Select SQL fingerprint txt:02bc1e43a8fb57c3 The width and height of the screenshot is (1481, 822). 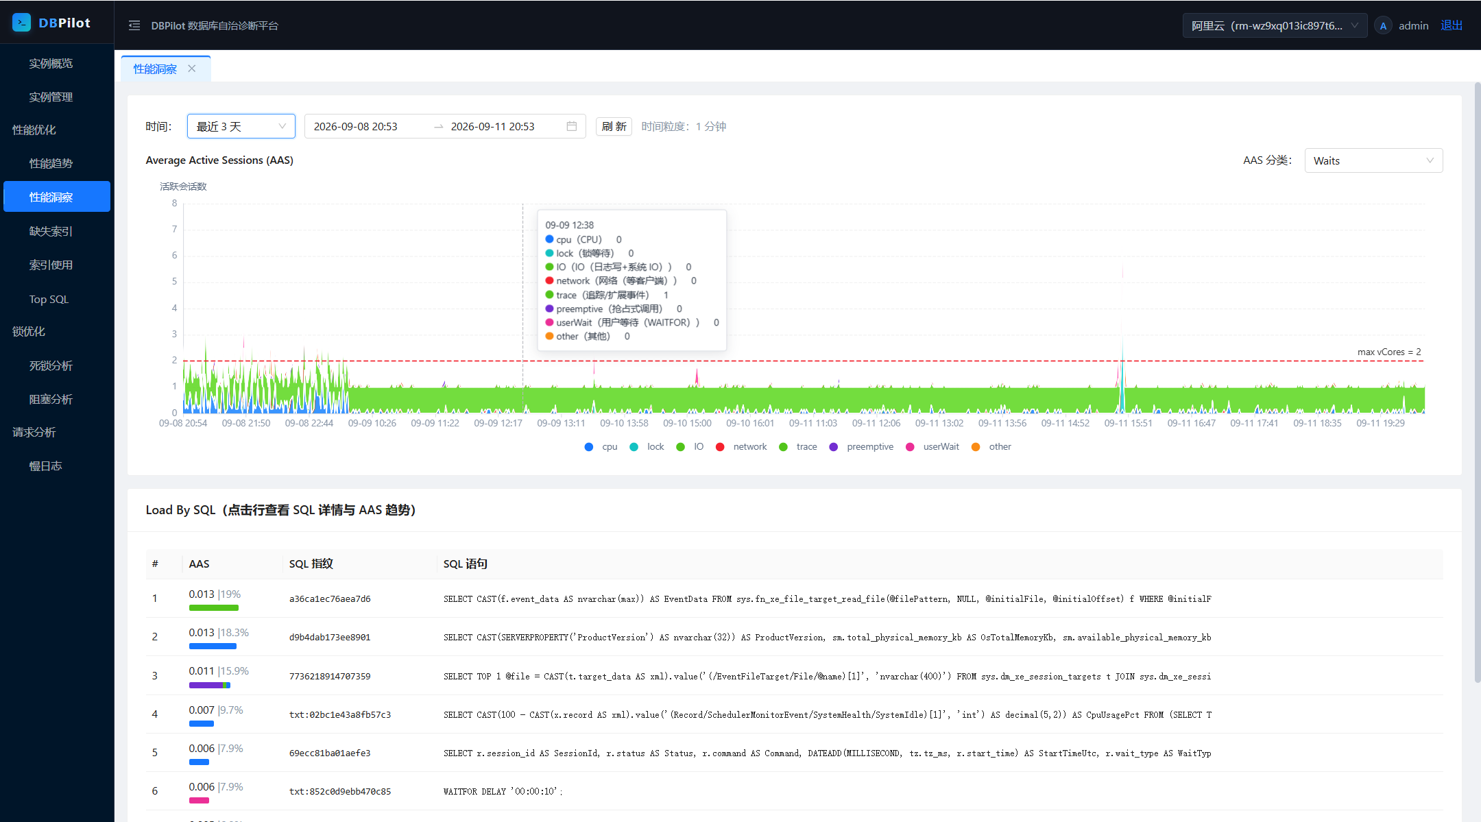click(340, 714)
